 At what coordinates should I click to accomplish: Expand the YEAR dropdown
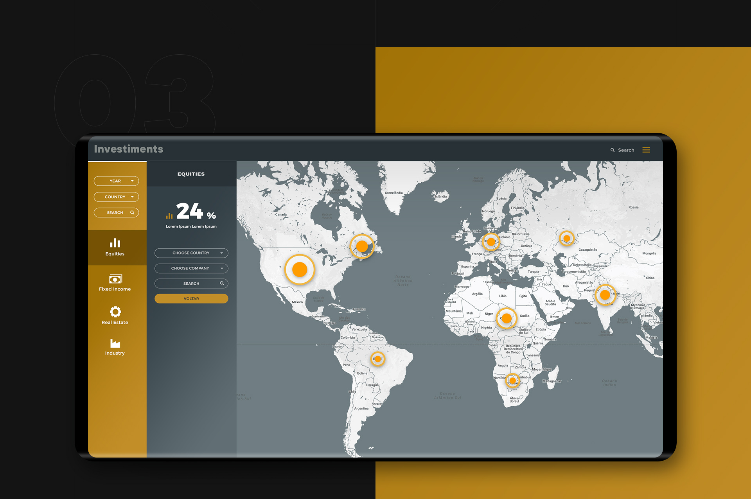116,181
